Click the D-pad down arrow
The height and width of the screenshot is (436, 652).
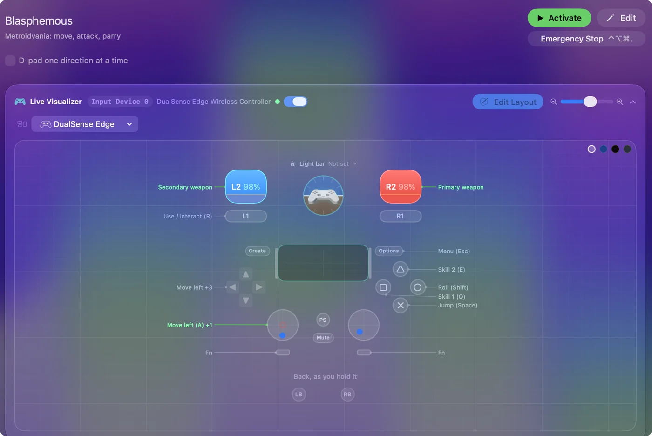(246, 300)
